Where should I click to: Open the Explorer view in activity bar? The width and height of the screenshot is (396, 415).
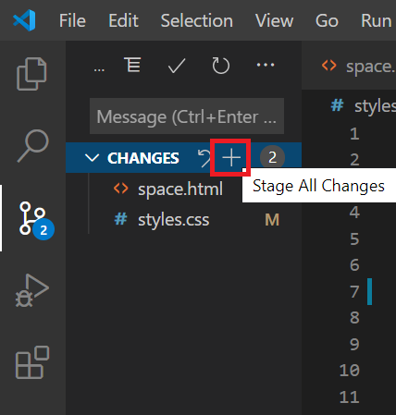[x=31, y=74]
